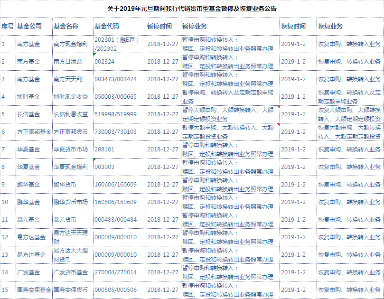384x299 pixels.
Task: Select the fund code 288101 cell
Action: (104, 149)
